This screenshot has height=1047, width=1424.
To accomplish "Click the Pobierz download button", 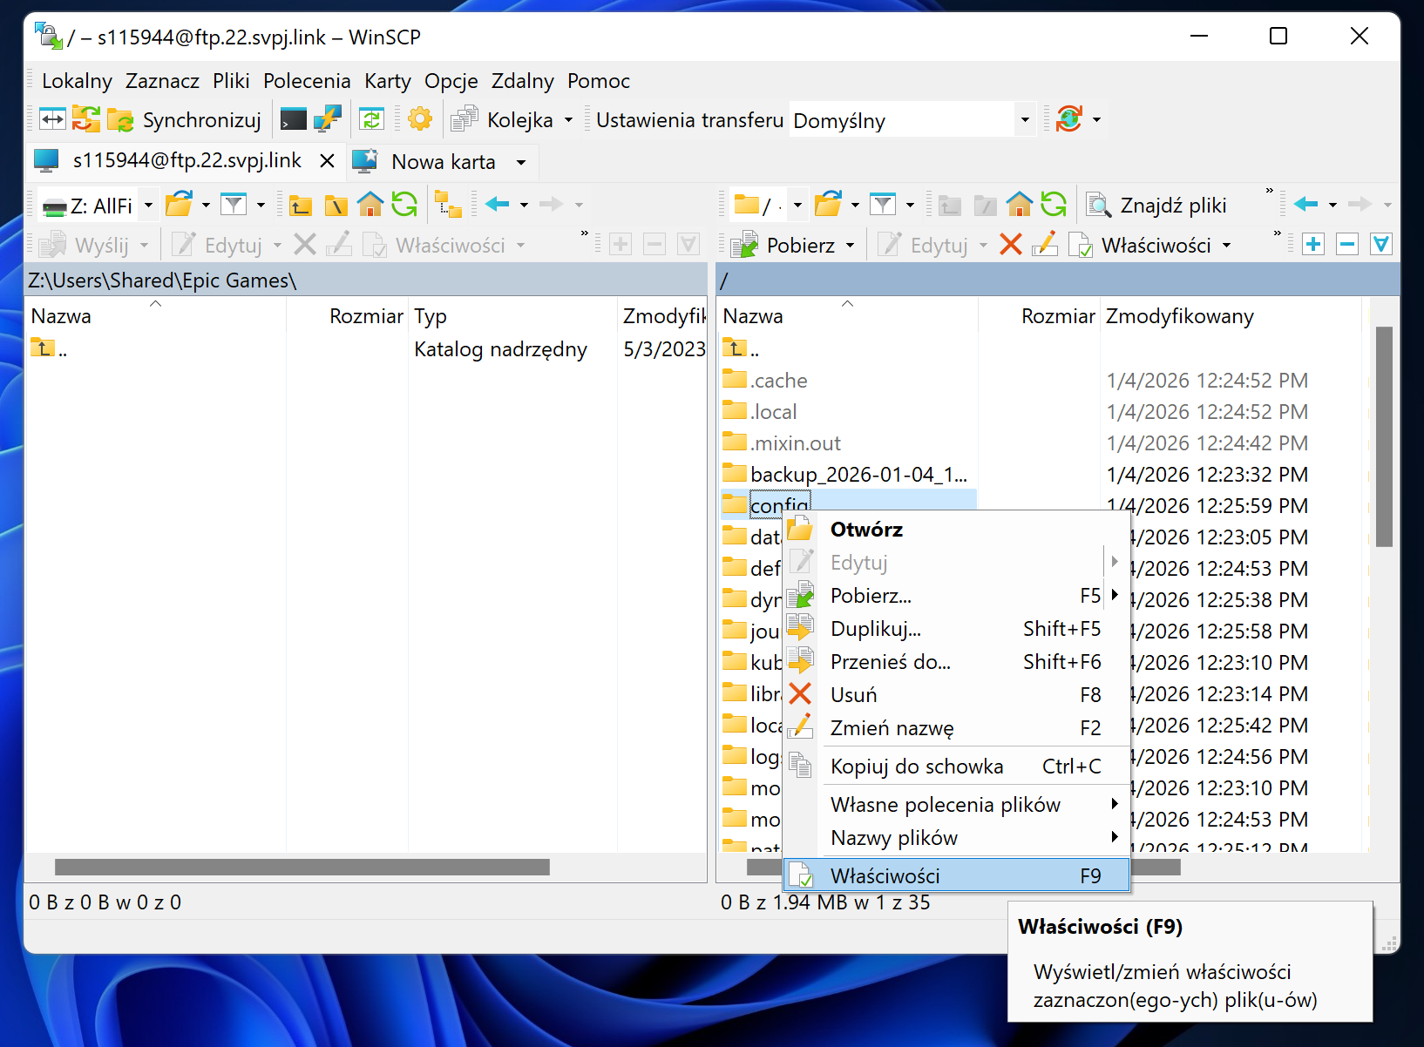I will [x=790, y=246].
